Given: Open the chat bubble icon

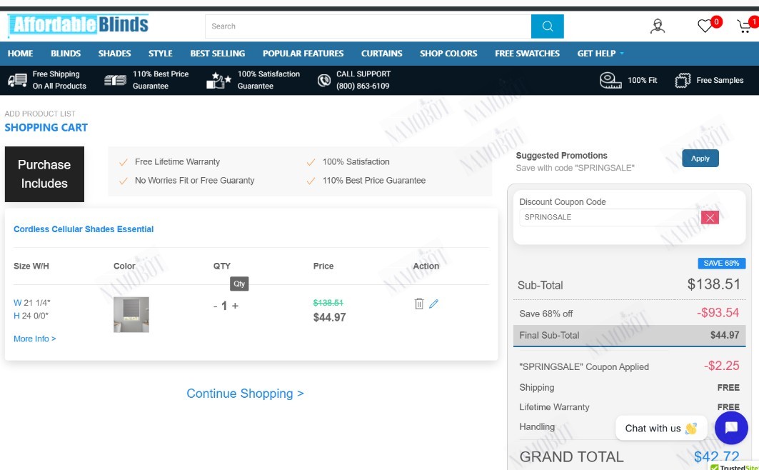Looking at the screenshot, I should (731, 428).
